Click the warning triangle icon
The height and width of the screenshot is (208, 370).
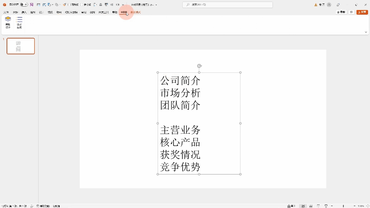pos(316,5)
